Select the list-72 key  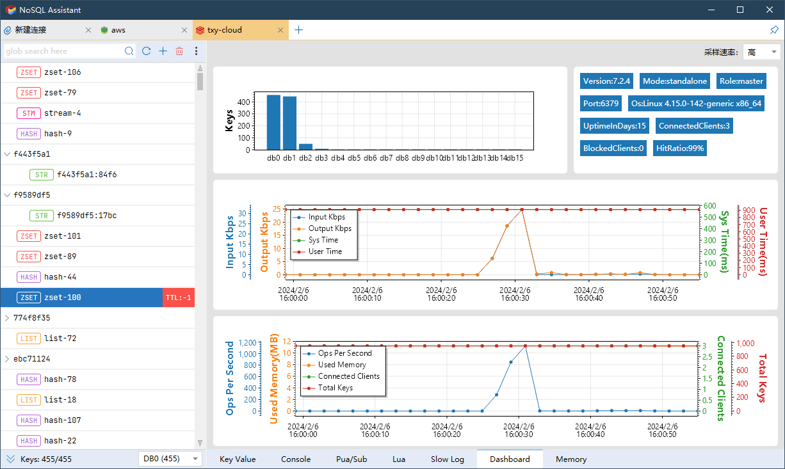[x=60, y=338]
